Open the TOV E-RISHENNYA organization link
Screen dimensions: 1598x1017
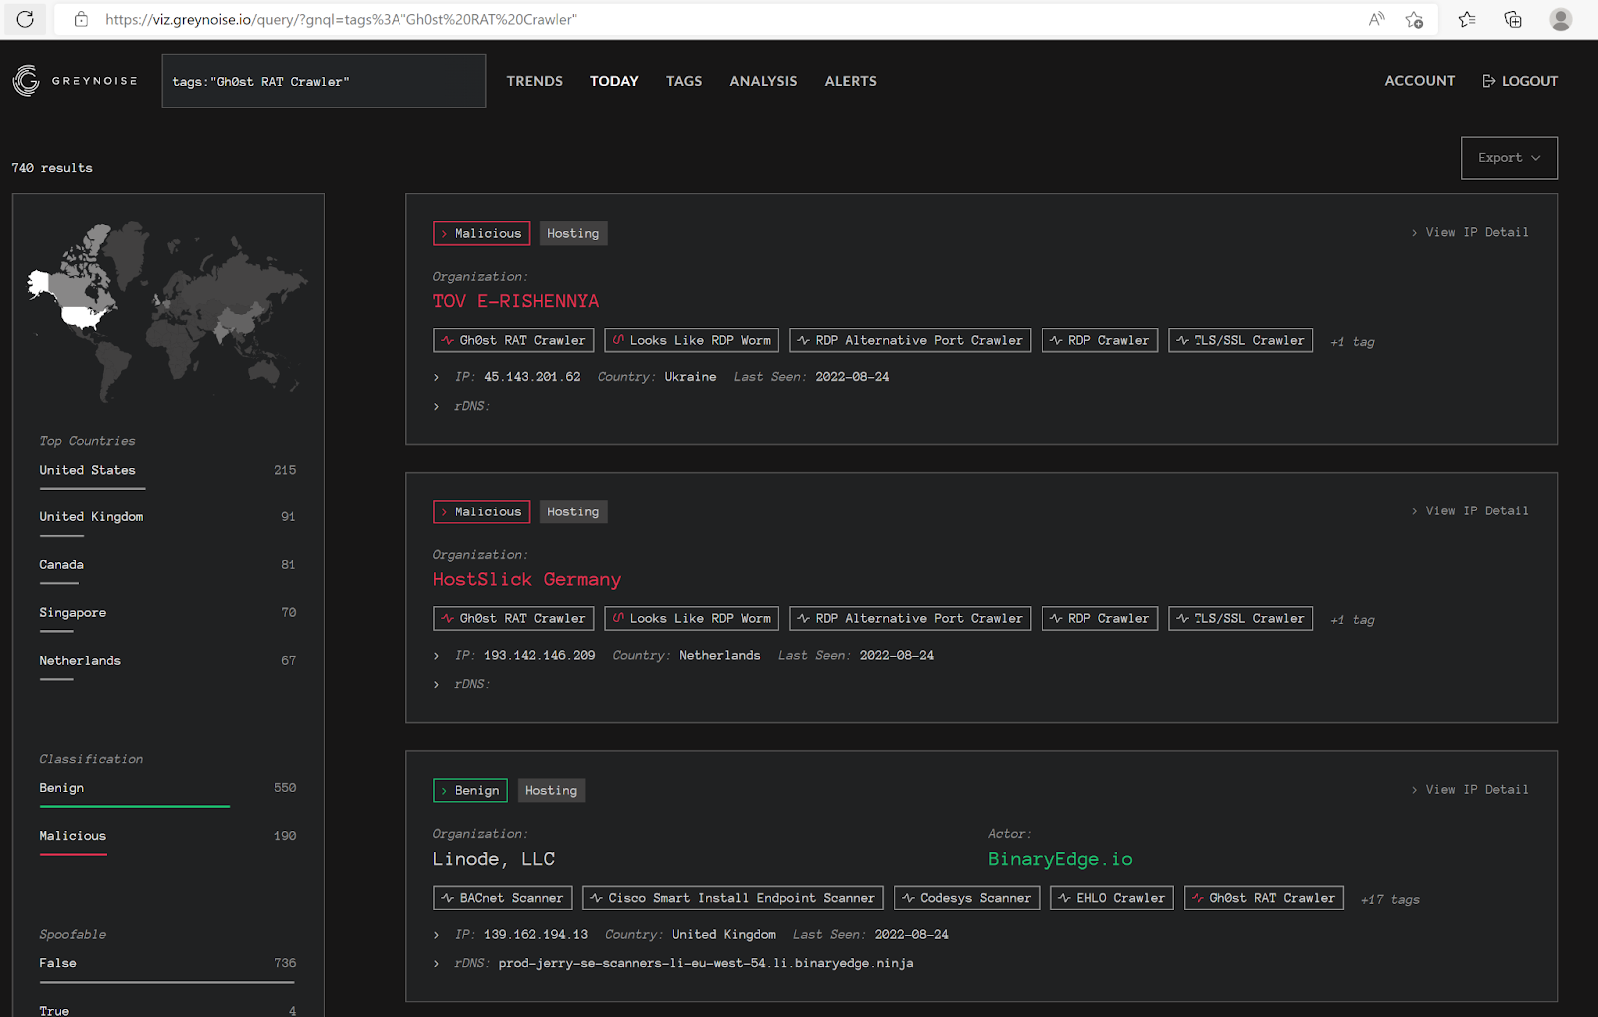pos(516,301)
